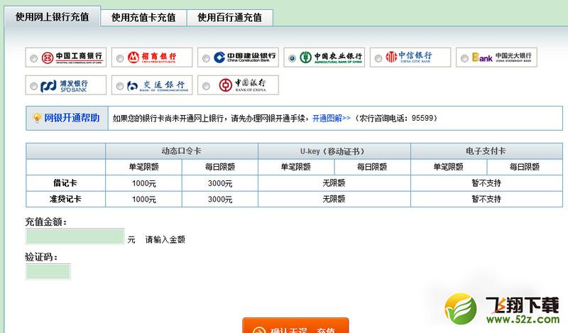
Task: Click the Bank of Communications logo
Action: click(158, 86)
